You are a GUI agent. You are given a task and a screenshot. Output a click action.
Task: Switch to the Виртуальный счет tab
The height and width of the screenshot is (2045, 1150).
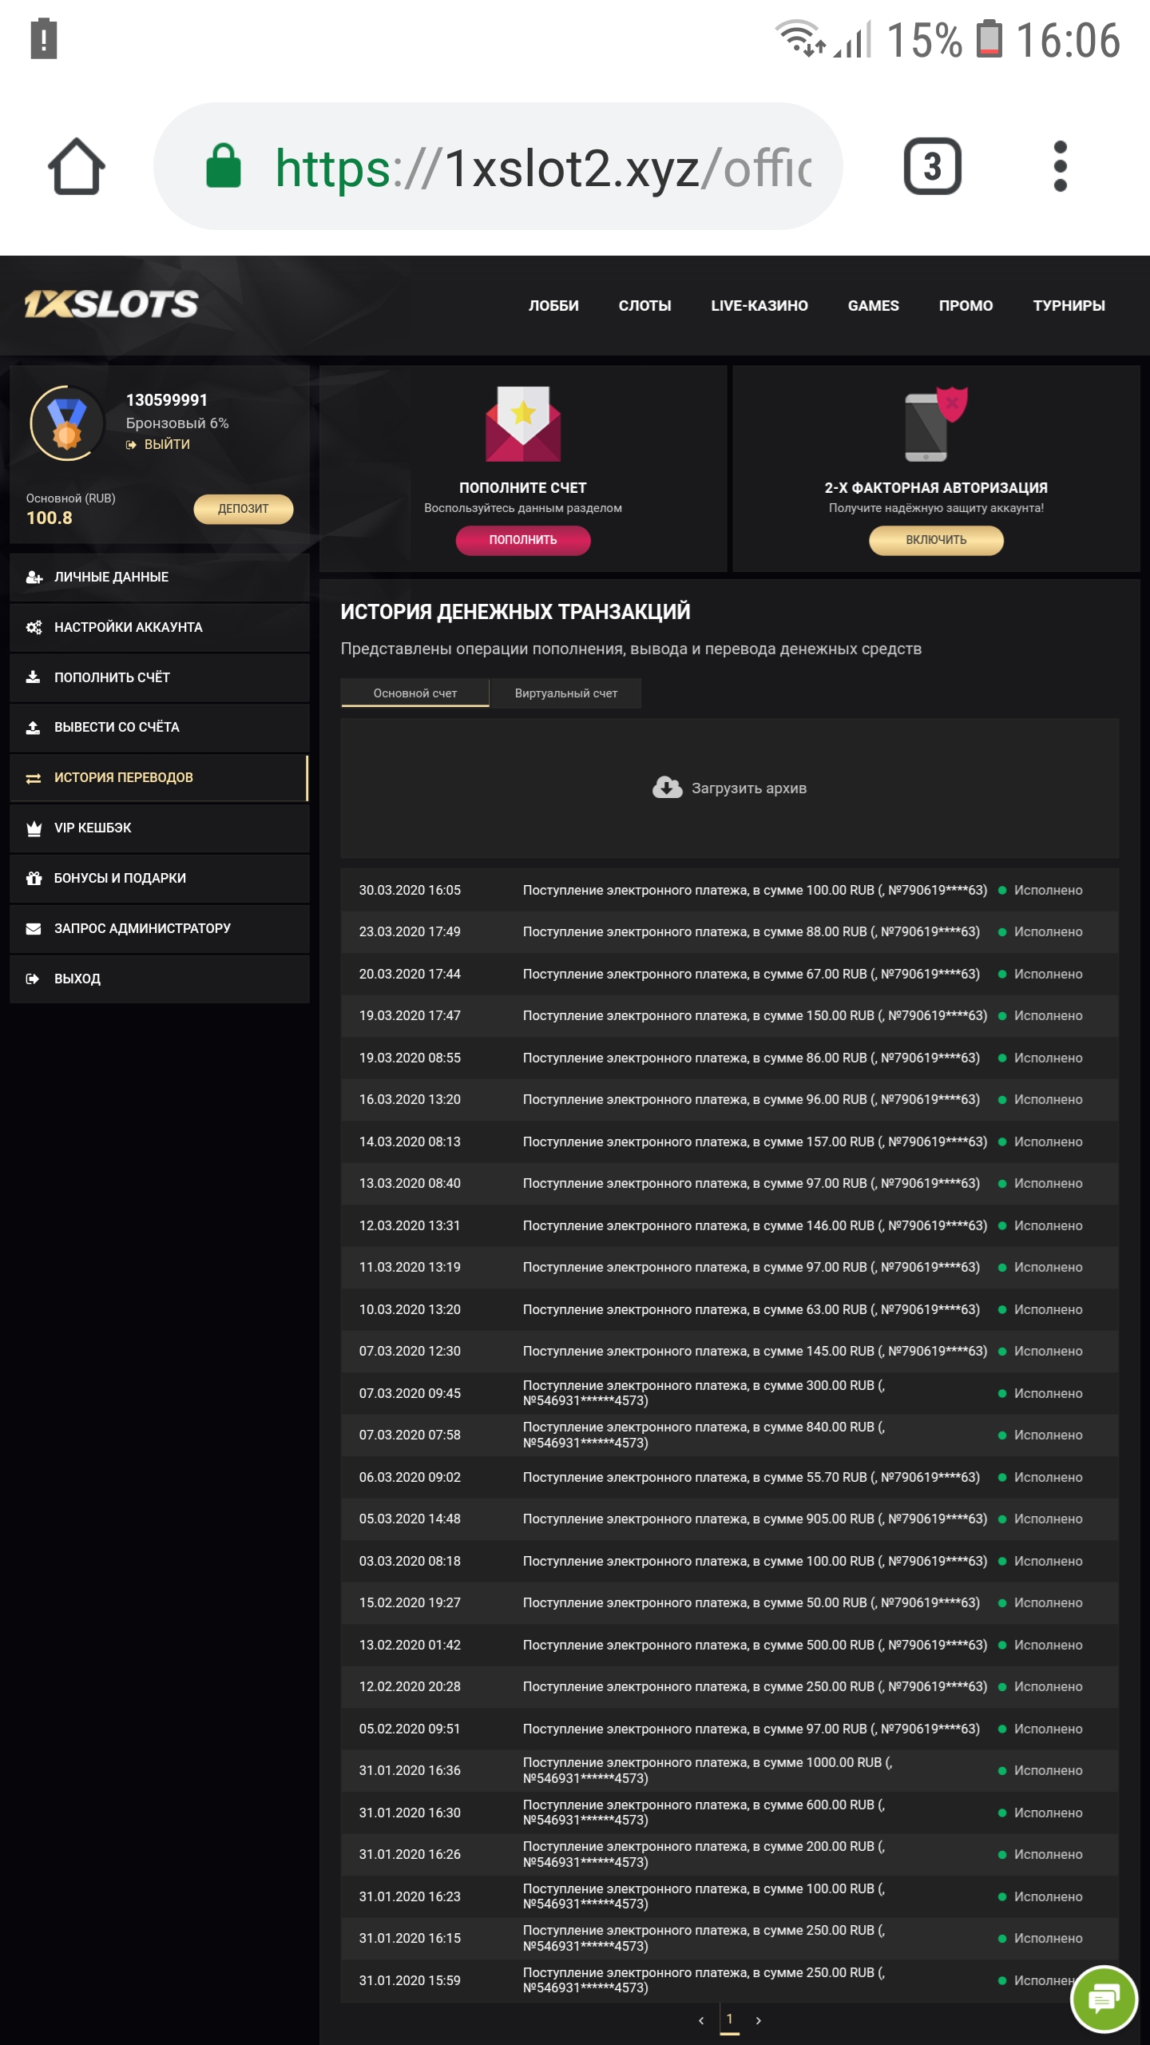tap(566, 693)
